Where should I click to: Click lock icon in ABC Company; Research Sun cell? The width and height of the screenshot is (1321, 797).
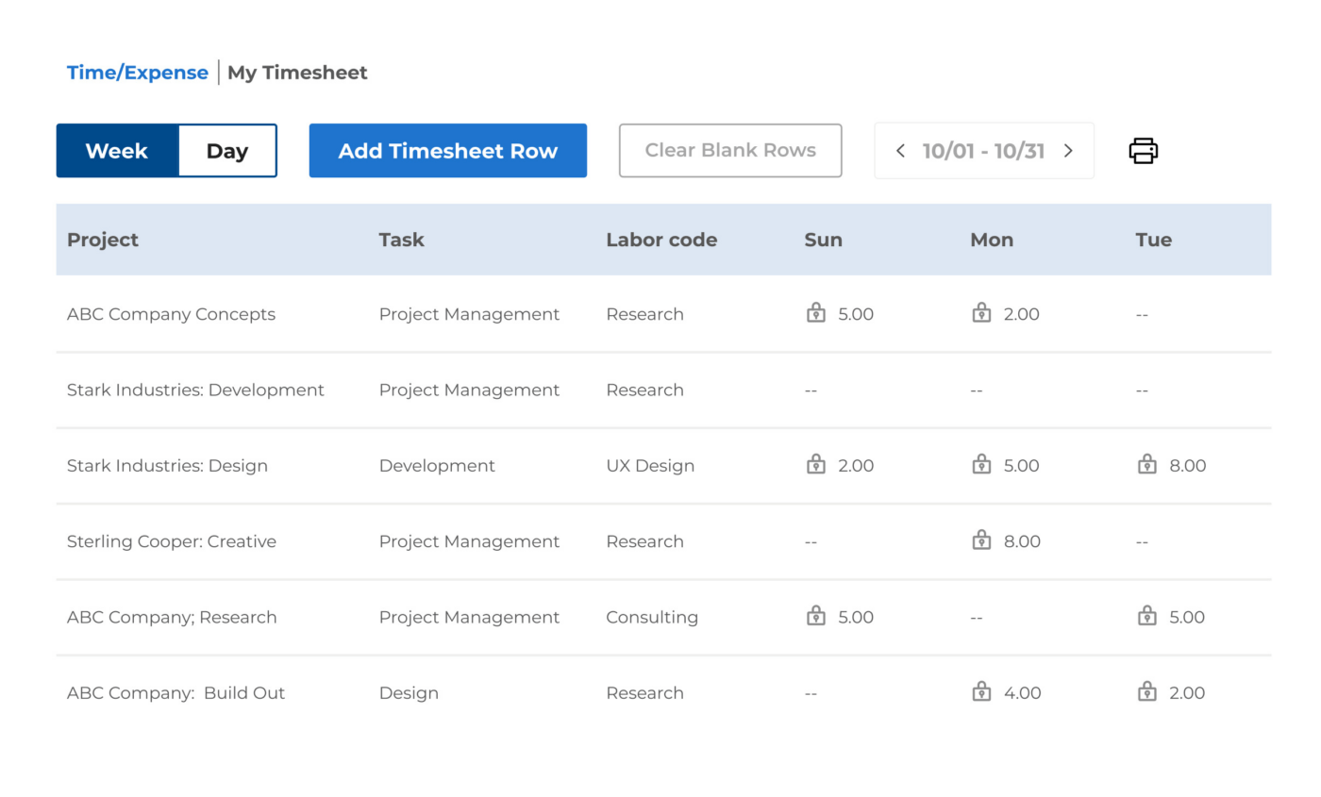click(x=816, y=616)
